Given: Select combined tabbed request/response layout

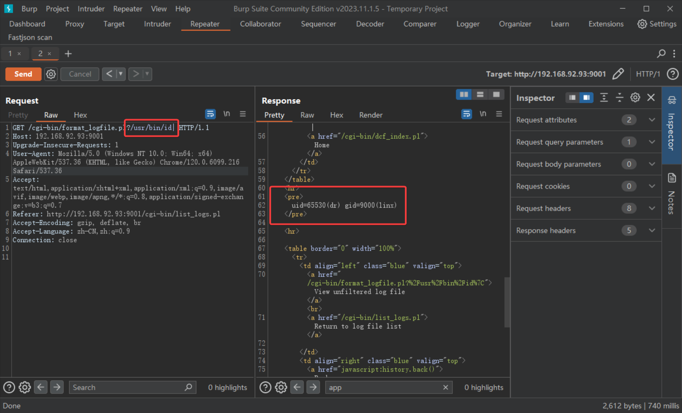Looking at the screenshot, I should pyautogui.click(x=496, y=95).
